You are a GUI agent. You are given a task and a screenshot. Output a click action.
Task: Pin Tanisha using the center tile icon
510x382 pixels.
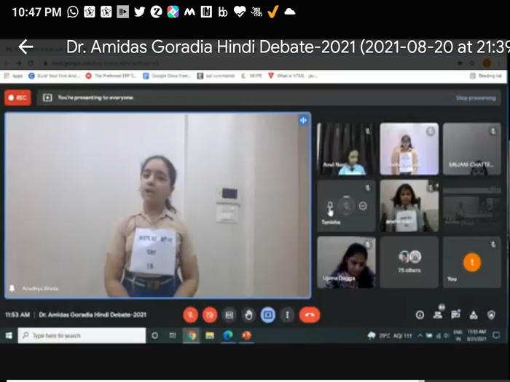346,206
